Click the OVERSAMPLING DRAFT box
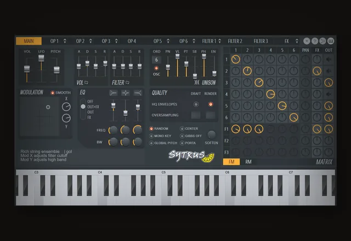The width and height of the screenshot is (351, 241). coord(196,115)
